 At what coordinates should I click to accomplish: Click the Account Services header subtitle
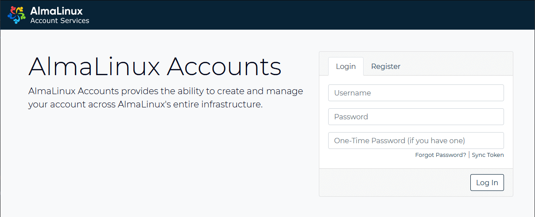coord(59,21)
